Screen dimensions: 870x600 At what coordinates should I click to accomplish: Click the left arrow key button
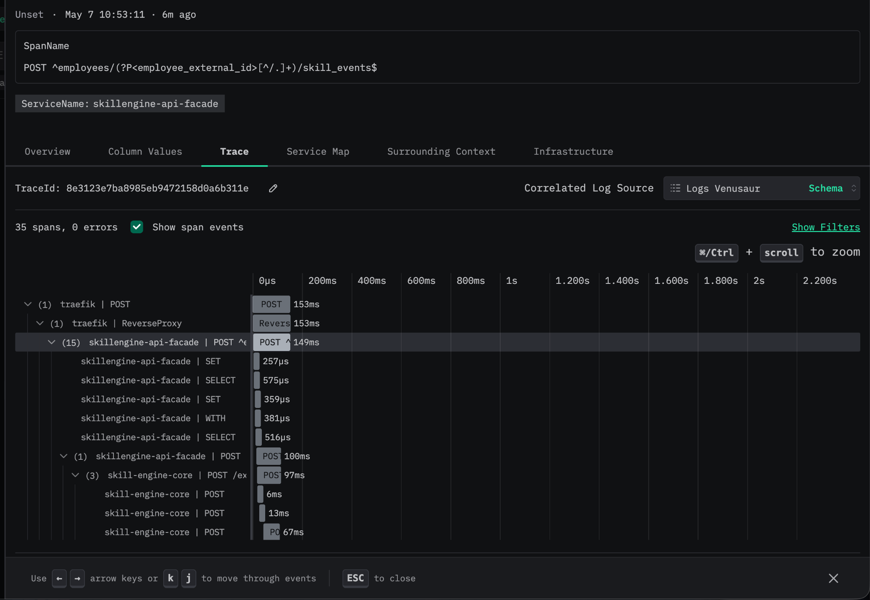[59, 578]
